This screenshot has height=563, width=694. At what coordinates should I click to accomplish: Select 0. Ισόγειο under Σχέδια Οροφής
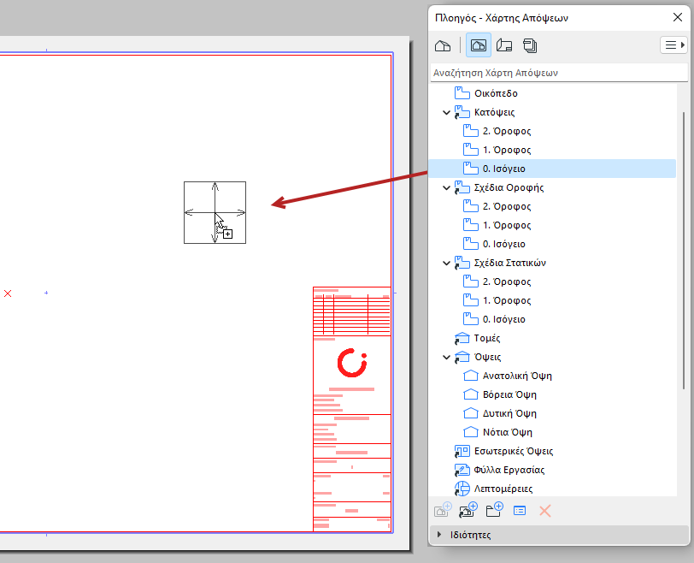(494, 244)
